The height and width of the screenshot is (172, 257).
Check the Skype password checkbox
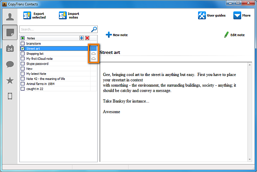[23, 63]
